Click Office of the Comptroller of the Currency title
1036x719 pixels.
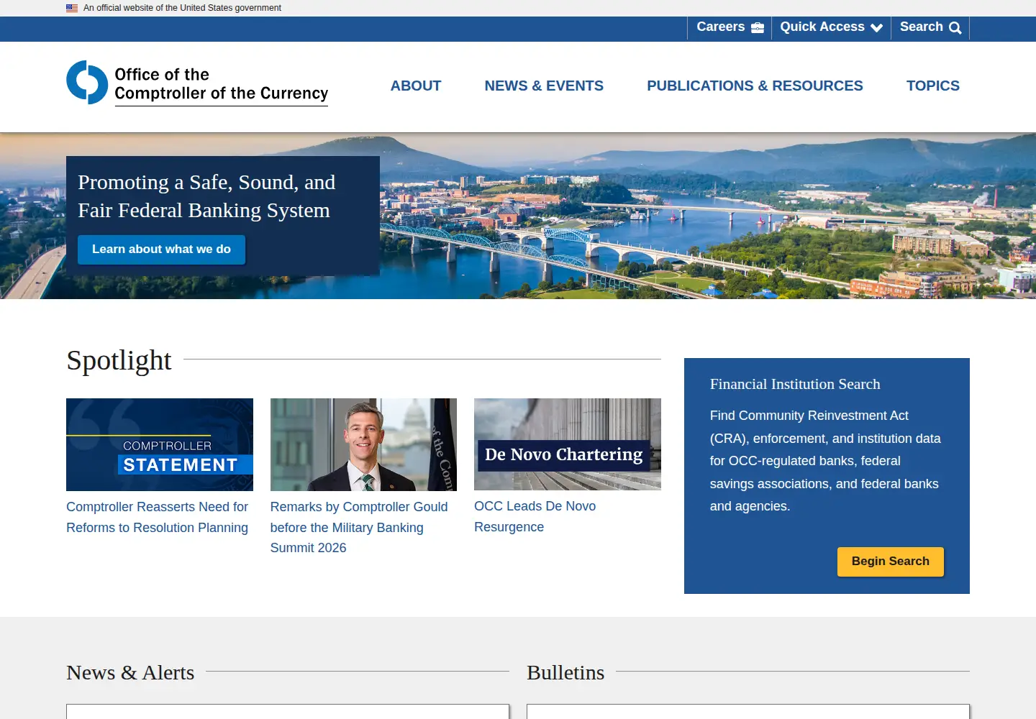click(x=222, y=84)
